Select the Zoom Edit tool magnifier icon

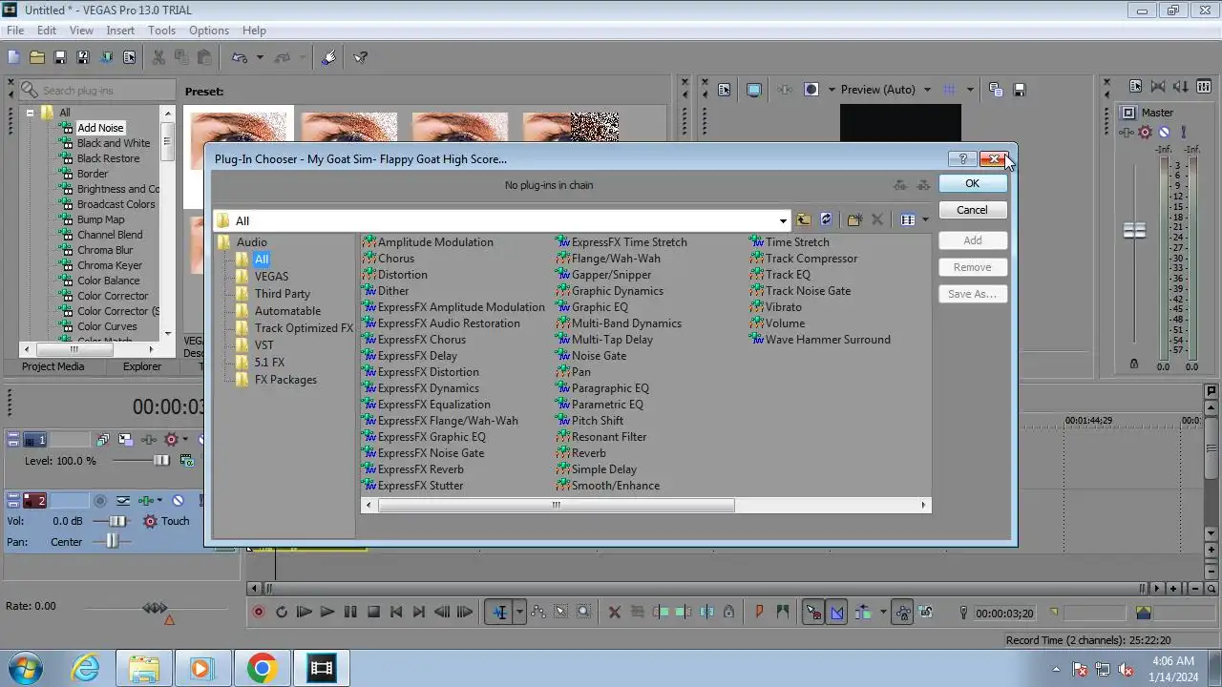pos(584,612)
